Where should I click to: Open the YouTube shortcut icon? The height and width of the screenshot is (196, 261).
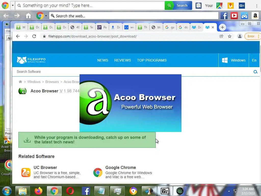234,16
